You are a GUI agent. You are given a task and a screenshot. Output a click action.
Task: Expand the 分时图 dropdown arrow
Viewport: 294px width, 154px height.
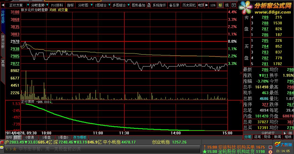[x=91, y=5]
